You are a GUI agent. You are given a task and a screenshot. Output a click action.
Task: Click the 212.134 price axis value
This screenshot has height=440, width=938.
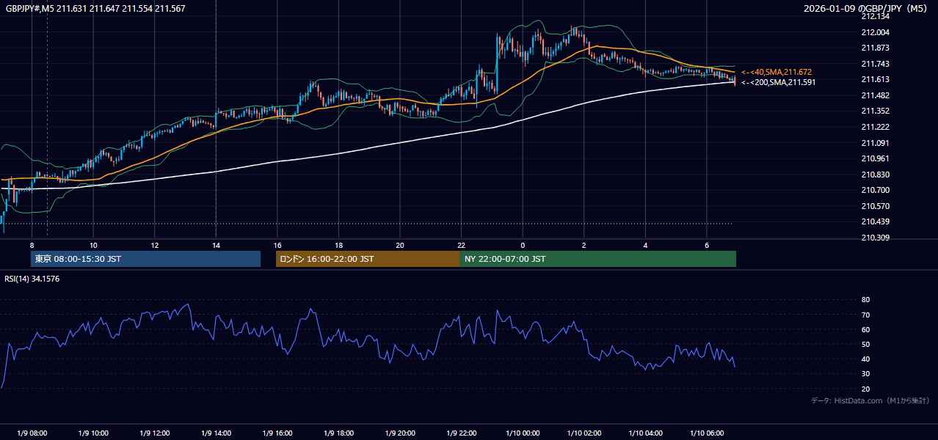(x=875, y=17)
